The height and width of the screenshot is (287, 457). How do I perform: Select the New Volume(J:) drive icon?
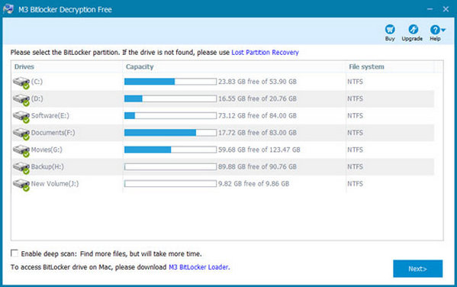point(21,185)
